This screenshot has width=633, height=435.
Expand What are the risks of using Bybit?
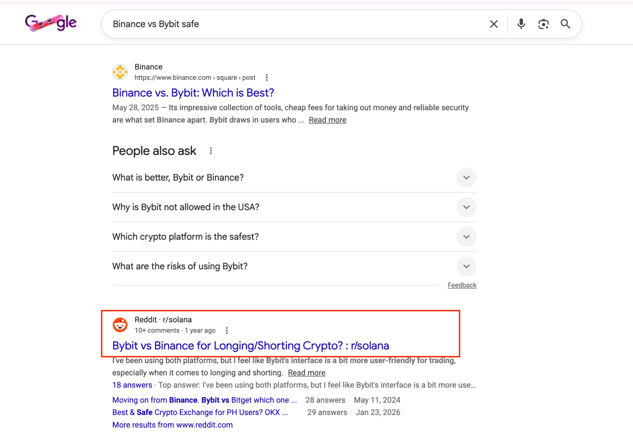point(294,266)
